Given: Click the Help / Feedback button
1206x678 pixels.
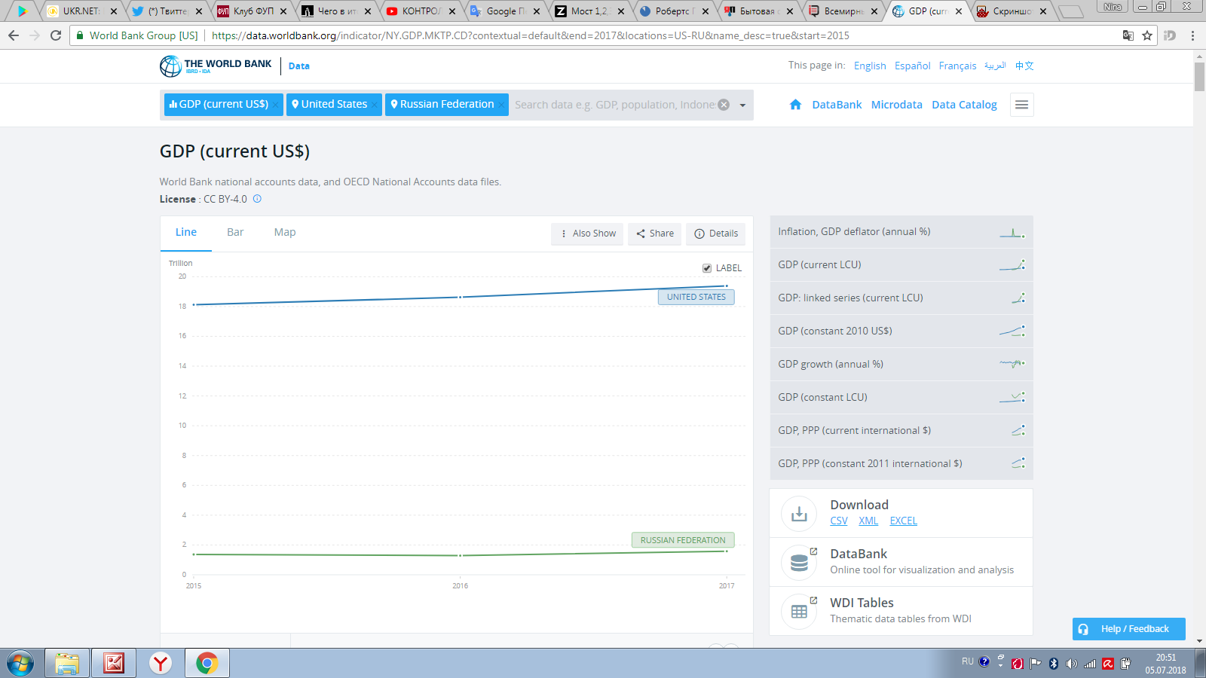Looking at the screenshot, I should click(x=1129, y=629).
